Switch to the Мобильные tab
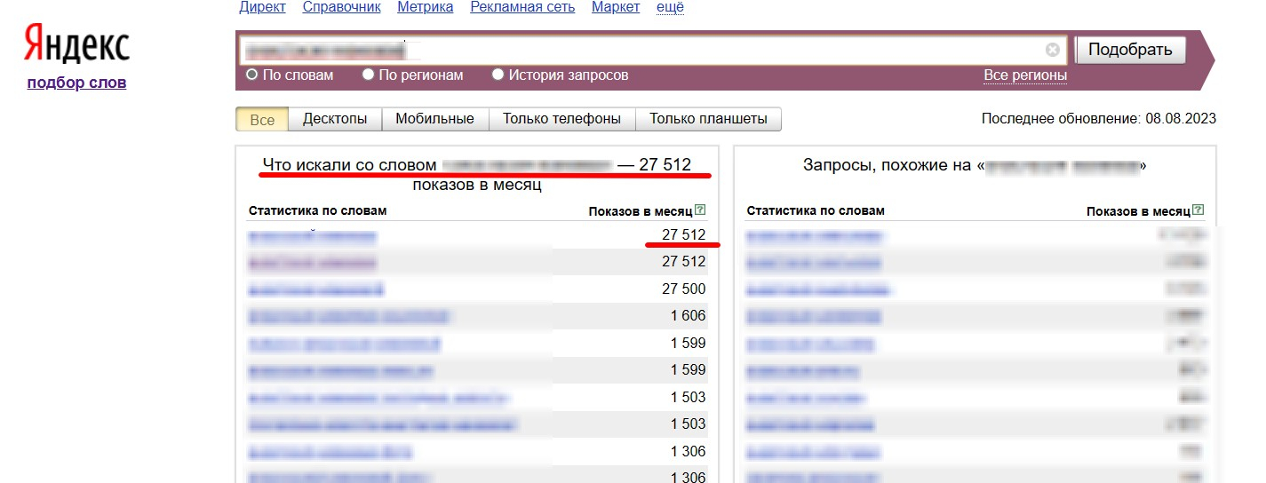The image size is (1266, 483). click(x=434, y=119)
